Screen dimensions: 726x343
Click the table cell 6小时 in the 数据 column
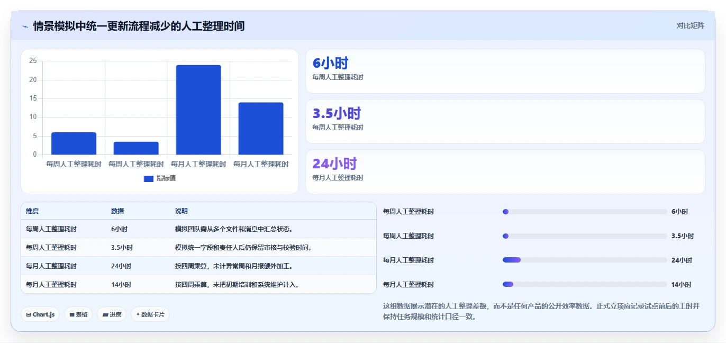point(119,229)
